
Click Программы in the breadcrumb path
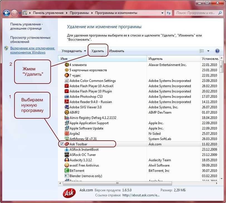79,13
